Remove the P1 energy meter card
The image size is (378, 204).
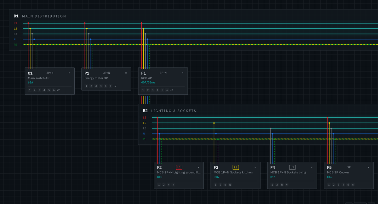click(126, 73)
